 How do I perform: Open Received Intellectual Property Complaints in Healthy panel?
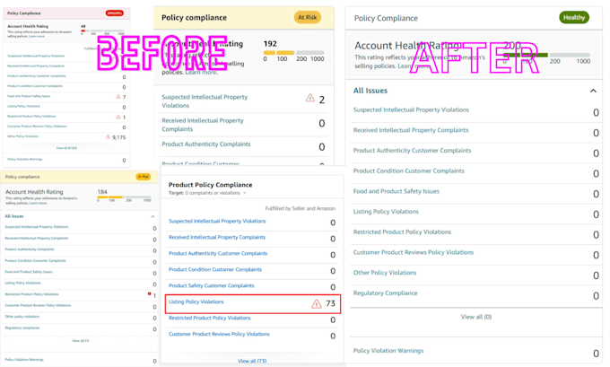point(411,130)
